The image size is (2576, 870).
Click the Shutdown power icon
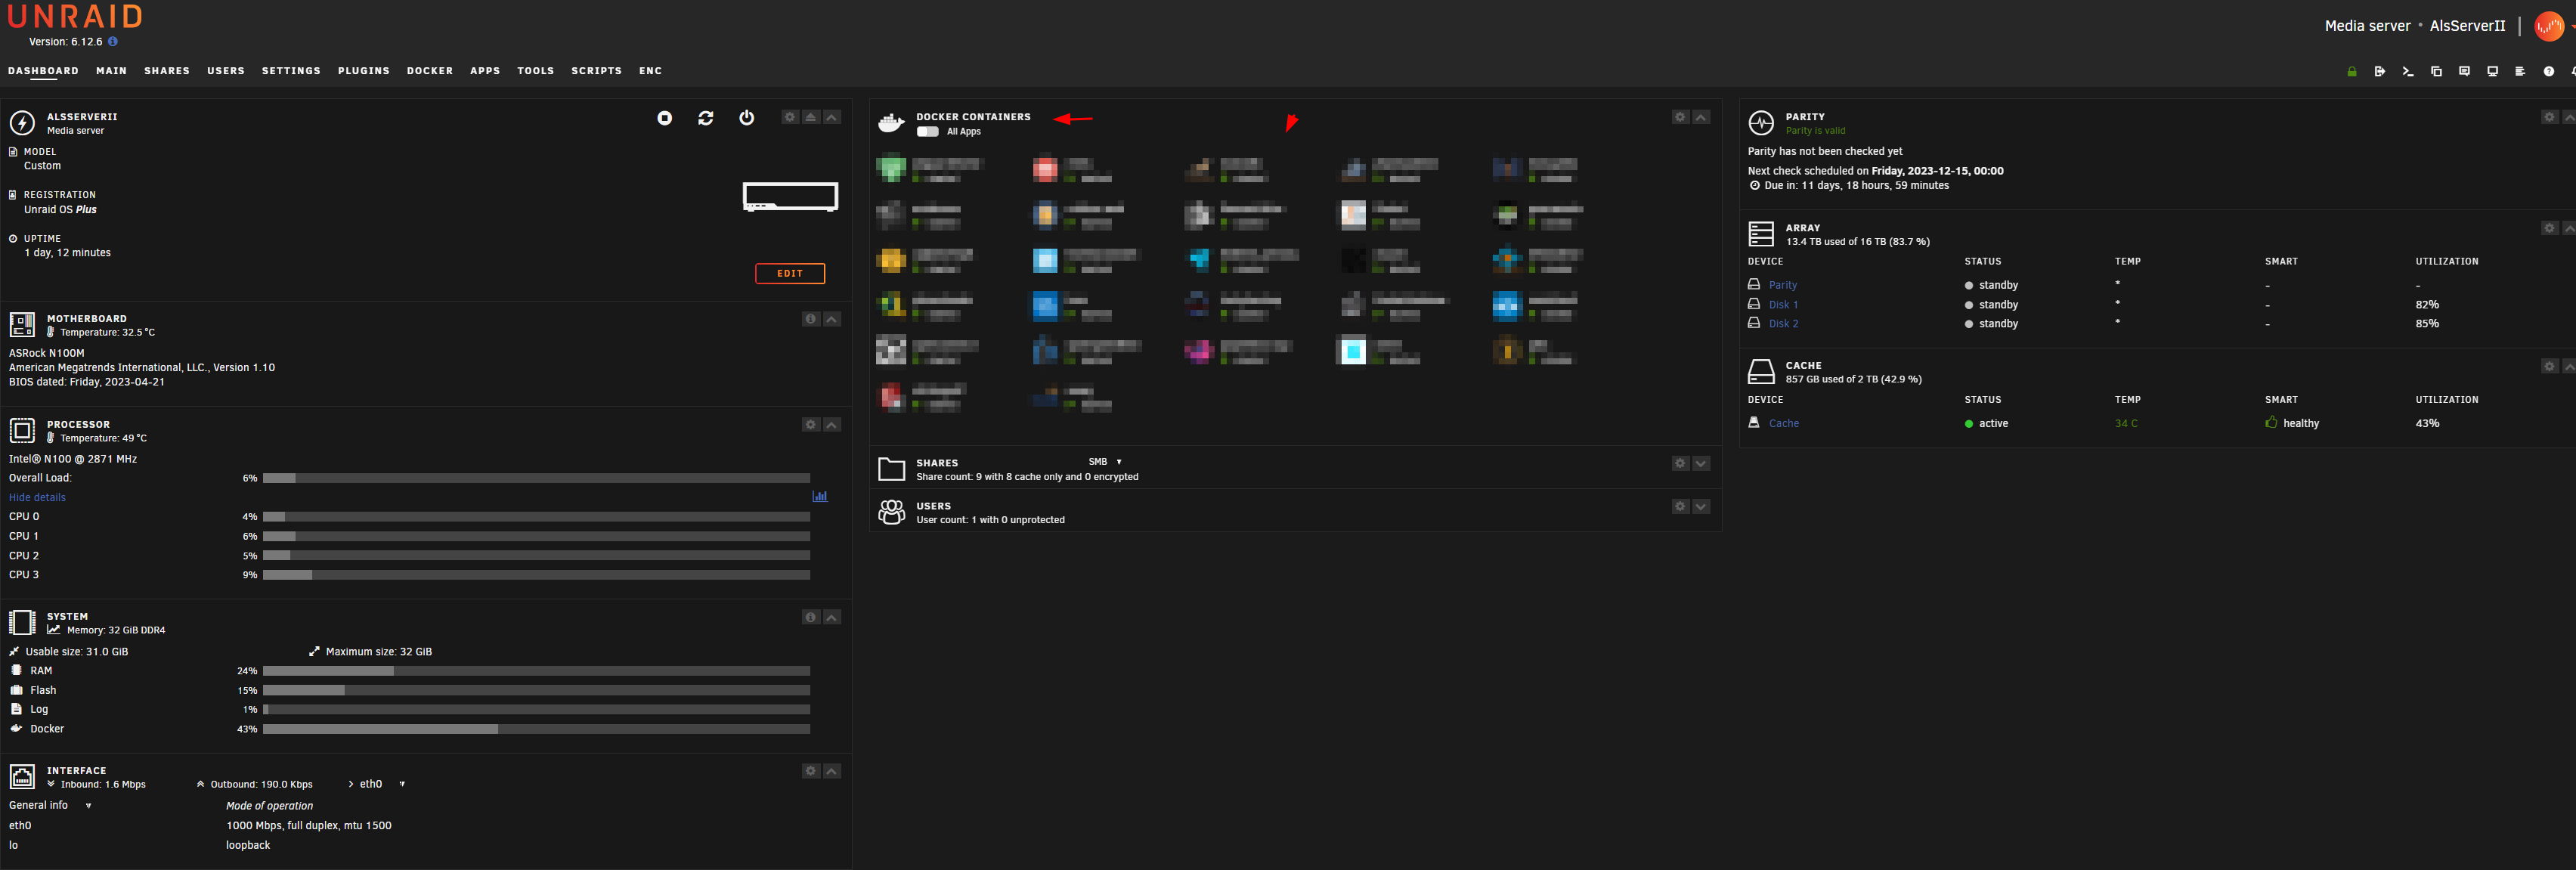pos(746,118)
